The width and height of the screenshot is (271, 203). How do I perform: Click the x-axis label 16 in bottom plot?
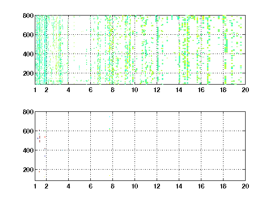pos(201,186)
